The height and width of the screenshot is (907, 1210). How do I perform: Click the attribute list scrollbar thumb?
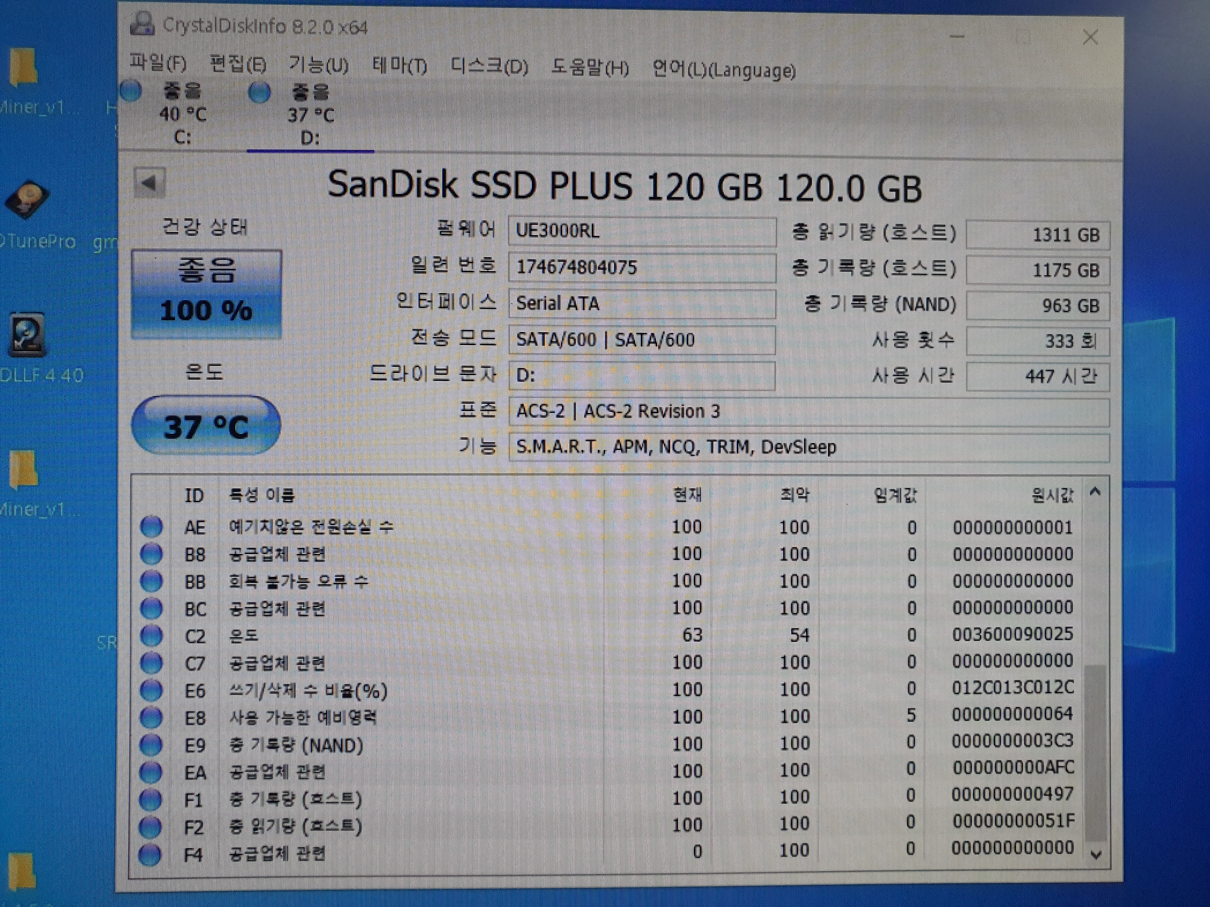pyautogui.click(x=1095, y=753)
